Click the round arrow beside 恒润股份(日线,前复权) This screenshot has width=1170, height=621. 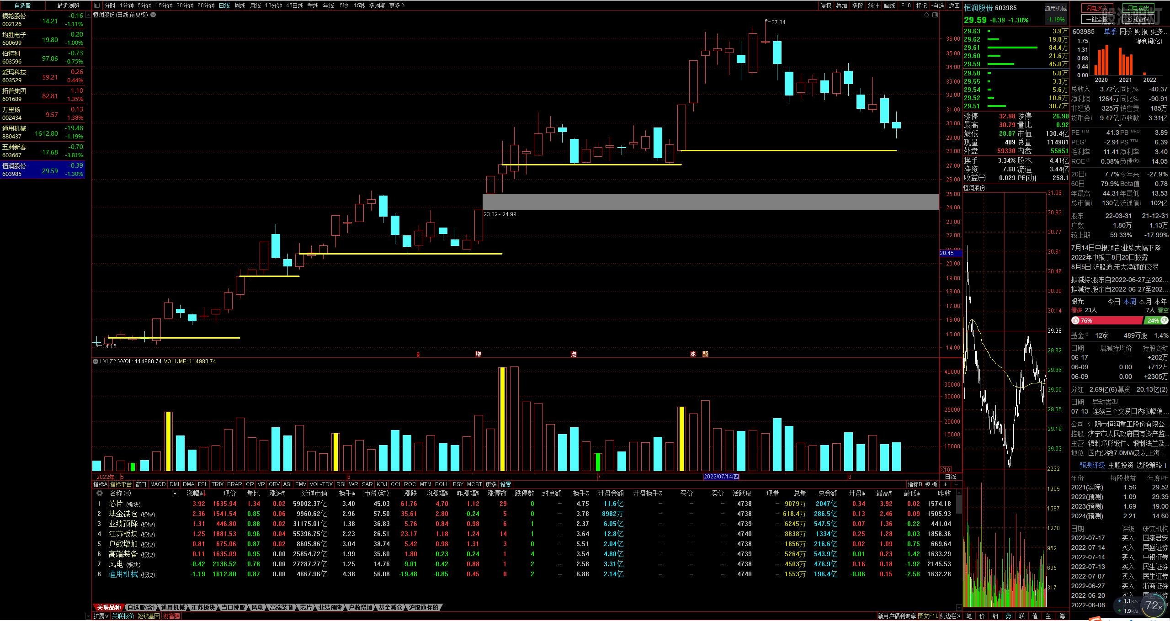click(x=153, y=15)
